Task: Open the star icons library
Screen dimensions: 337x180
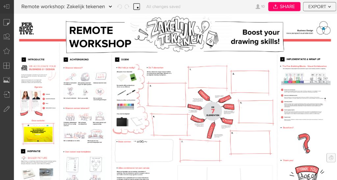Action: 7,51
